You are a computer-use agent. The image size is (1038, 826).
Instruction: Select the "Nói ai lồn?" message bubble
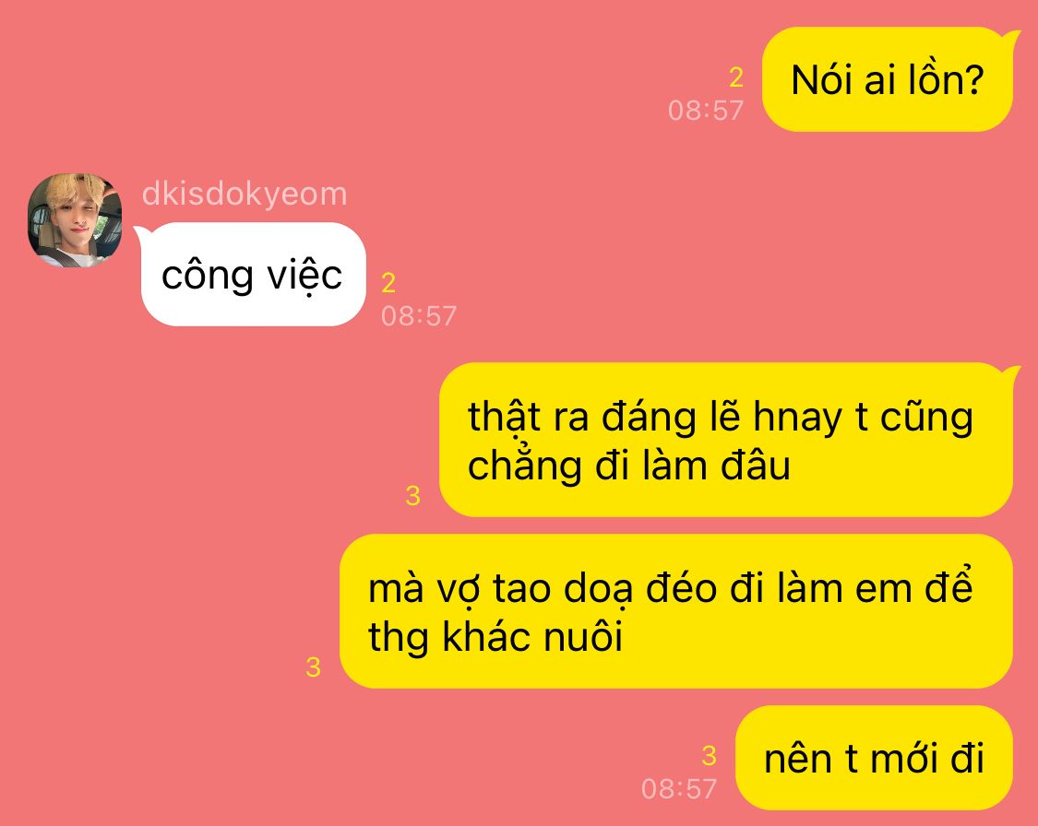point(887,79)
